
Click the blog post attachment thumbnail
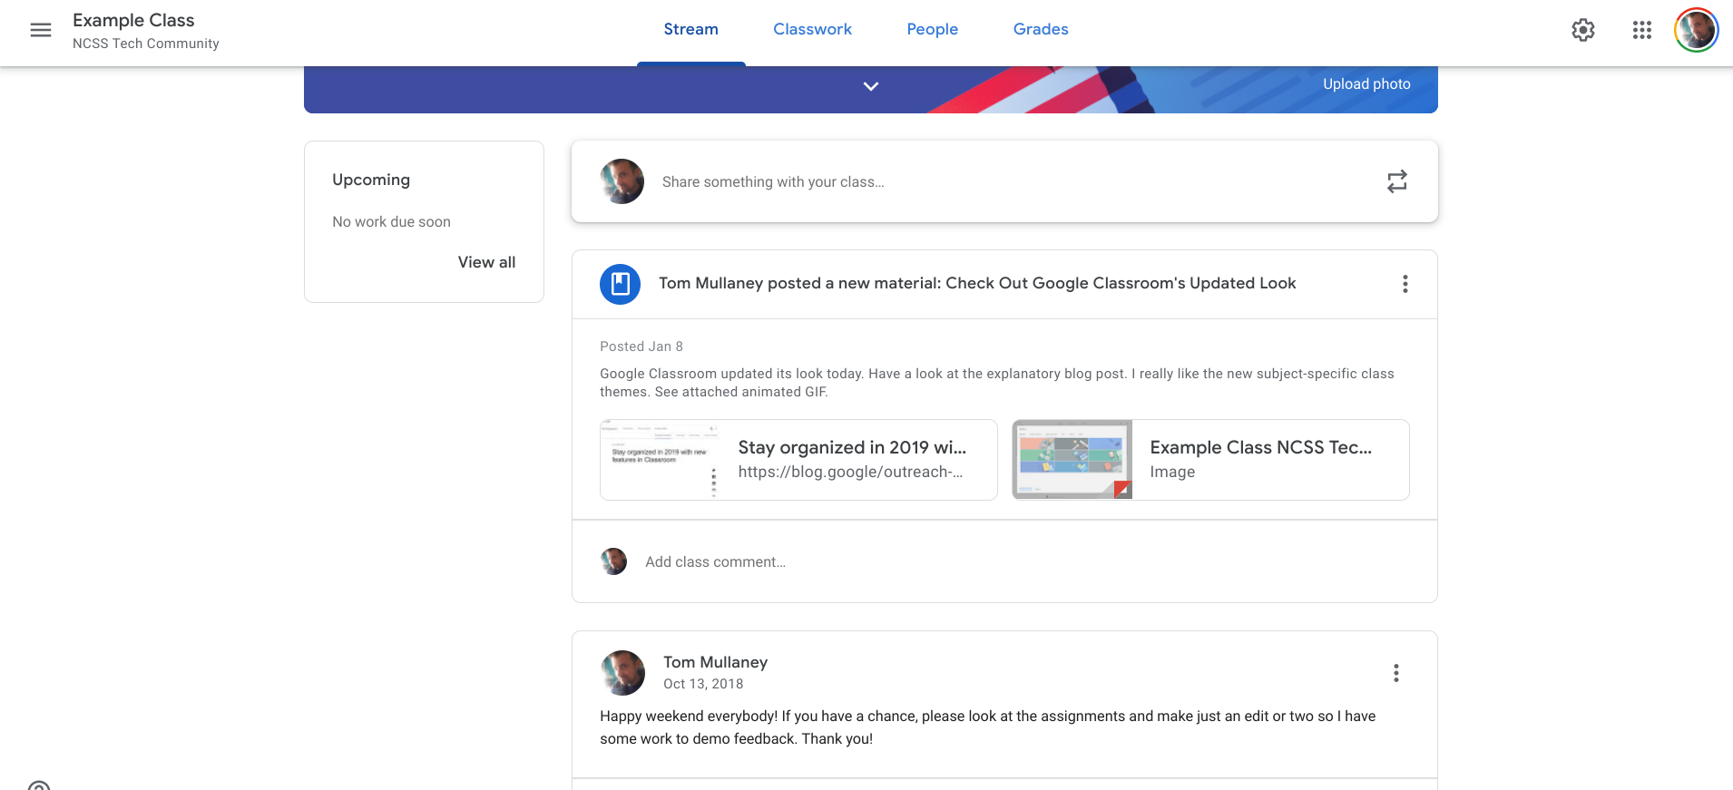pos(661,460)
